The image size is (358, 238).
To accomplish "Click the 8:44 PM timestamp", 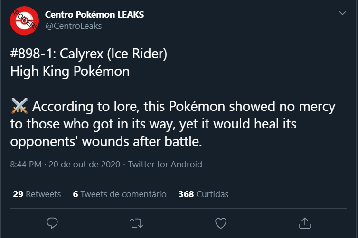I will pos(25,165).
